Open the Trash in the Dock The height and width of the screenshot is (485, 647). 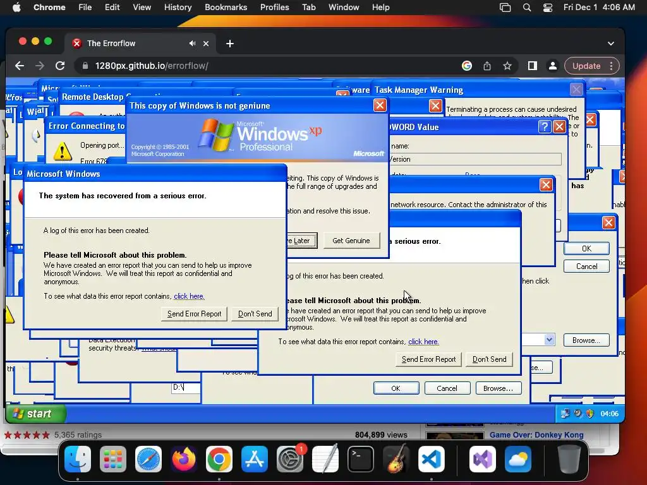(569, 459)
